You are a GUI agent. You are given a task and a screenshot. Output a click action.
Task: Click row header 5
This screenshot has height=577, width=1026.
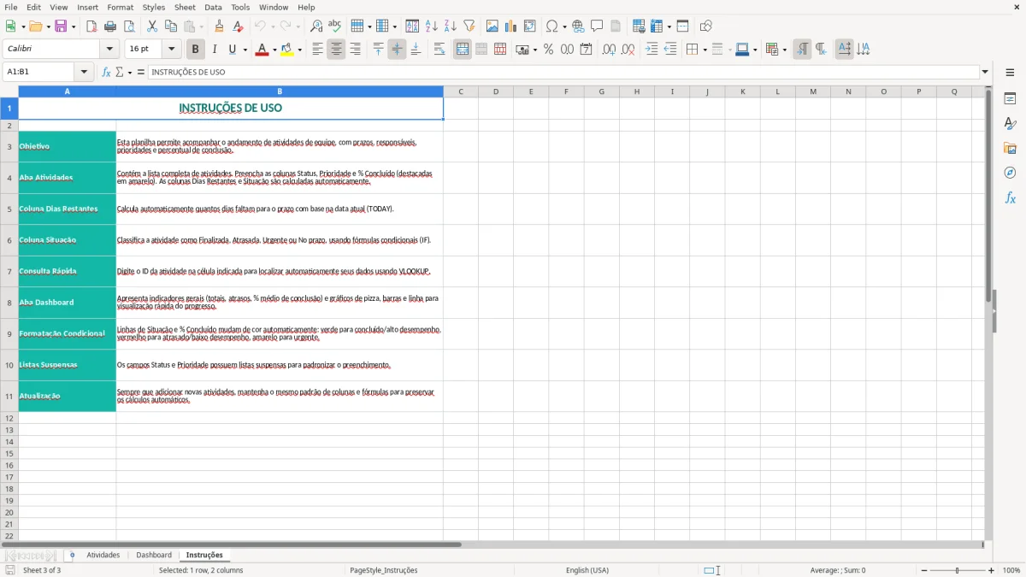[x=9, y=209]
